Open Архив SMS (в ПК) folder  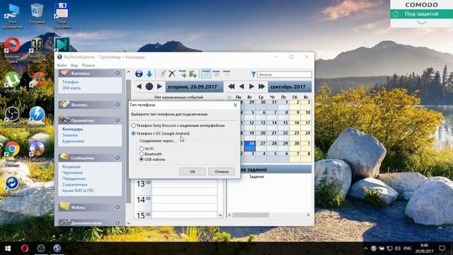[x=78, y=191]
